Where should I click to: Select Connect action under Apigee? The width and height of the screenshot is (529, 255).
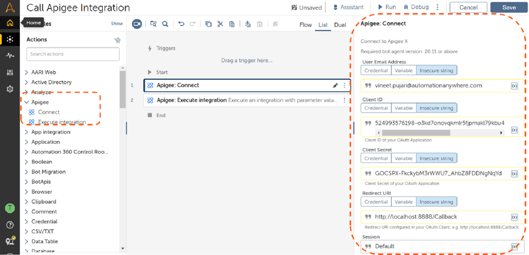tap(49, 112)
